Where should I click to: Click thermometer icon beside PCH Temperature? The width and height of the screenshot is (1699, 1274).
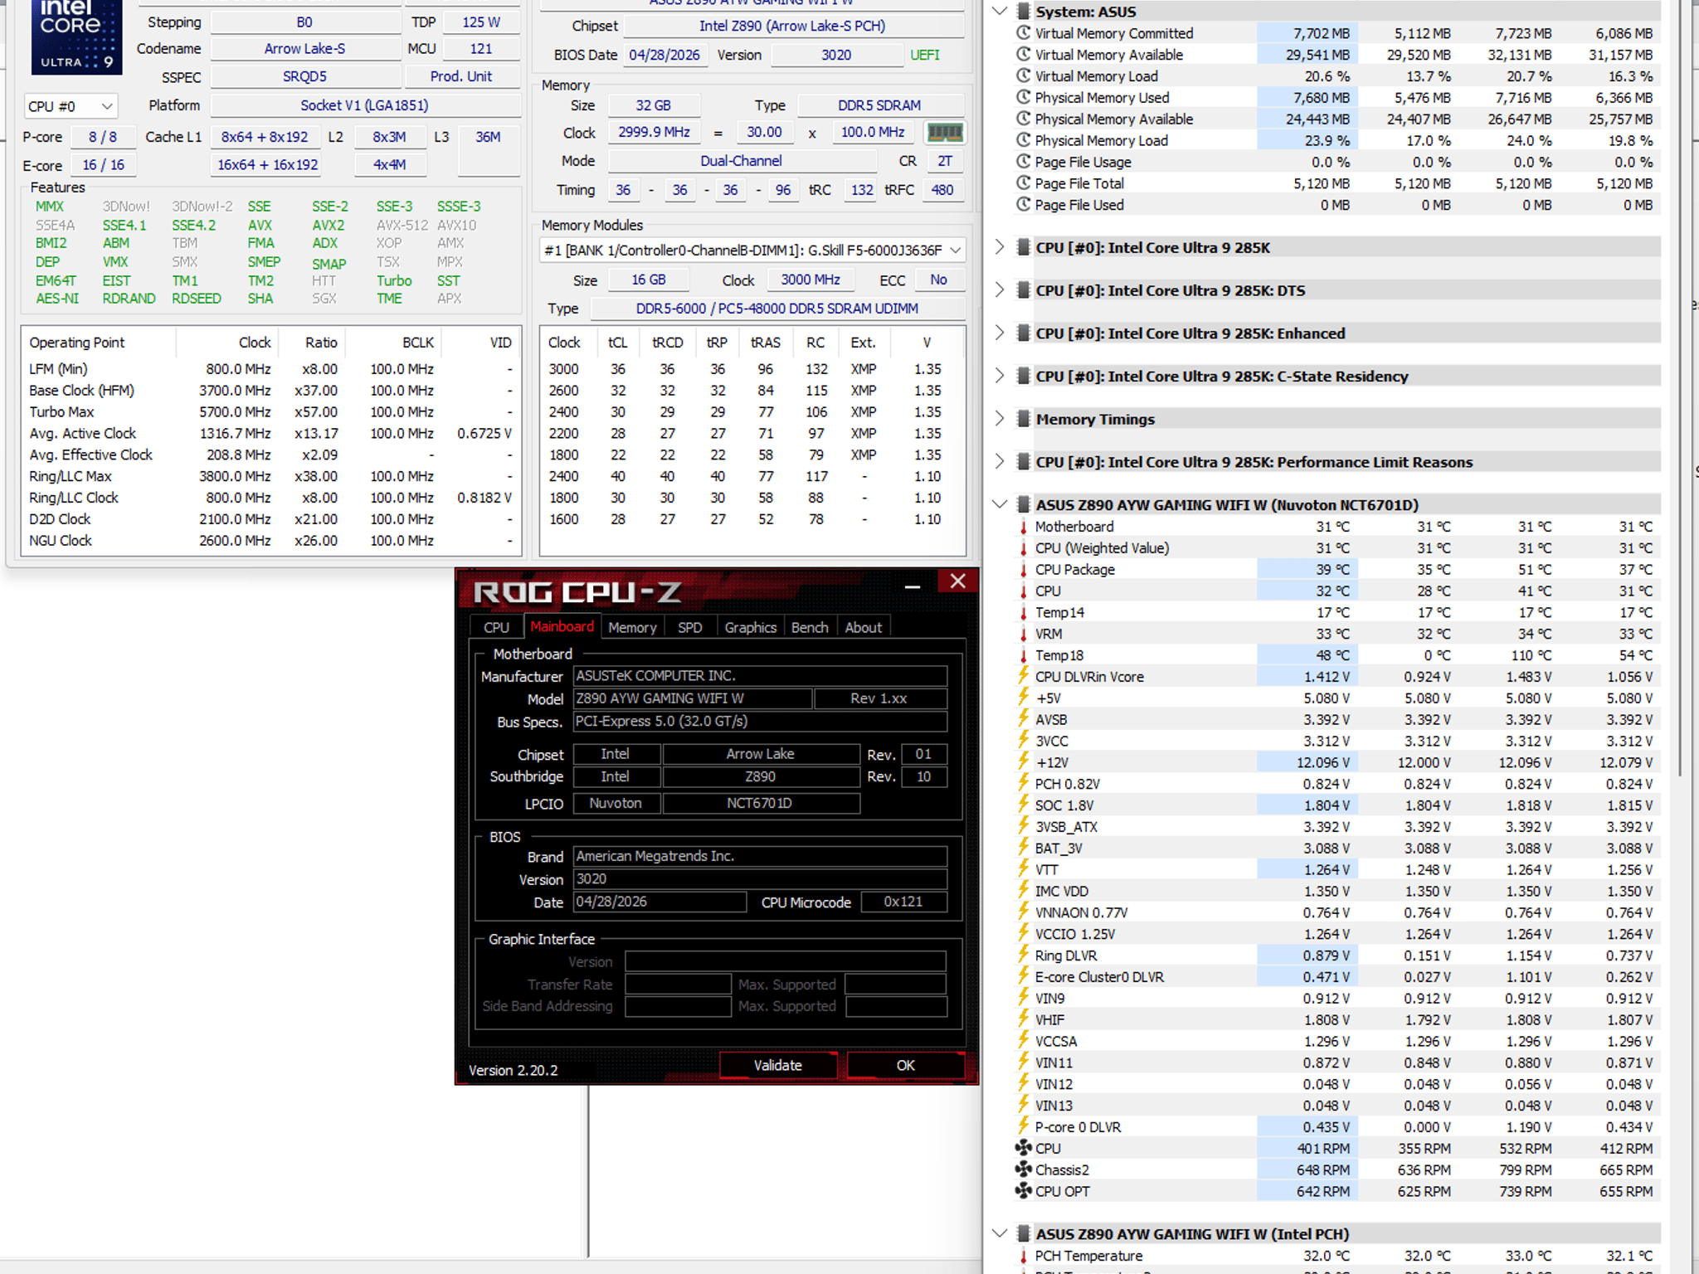(1024, 1256)
